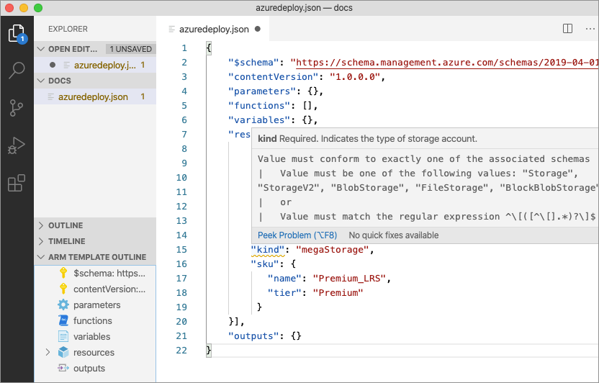This screenshot has height=383, width=599.
Task: Open the Source Control view icon
Action: click(x=17, y=108)
